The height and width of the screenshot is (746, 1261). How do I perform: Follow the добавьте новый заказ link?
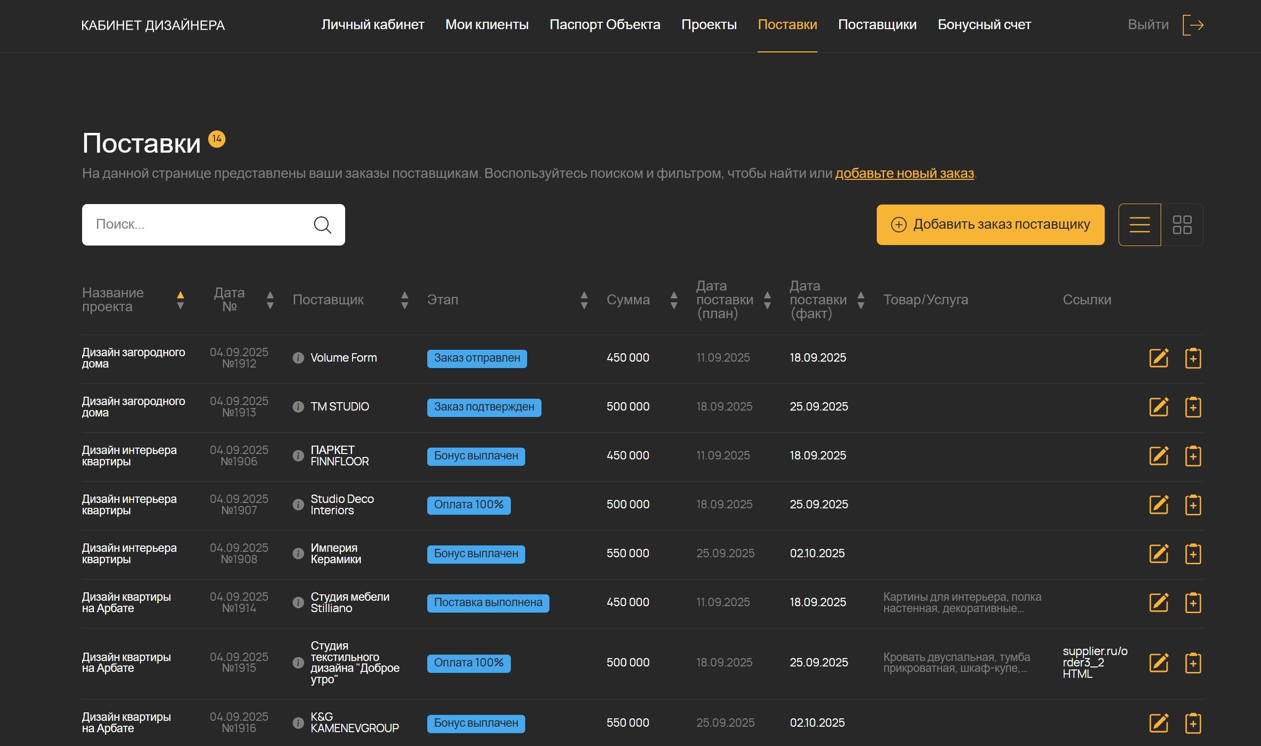904,173
